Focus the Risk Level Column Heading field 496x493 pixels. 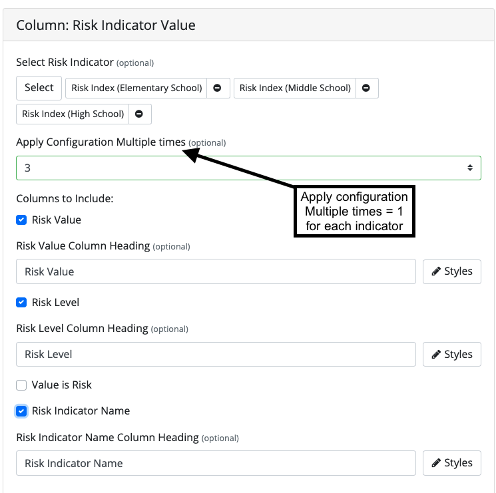pos(216,354)
